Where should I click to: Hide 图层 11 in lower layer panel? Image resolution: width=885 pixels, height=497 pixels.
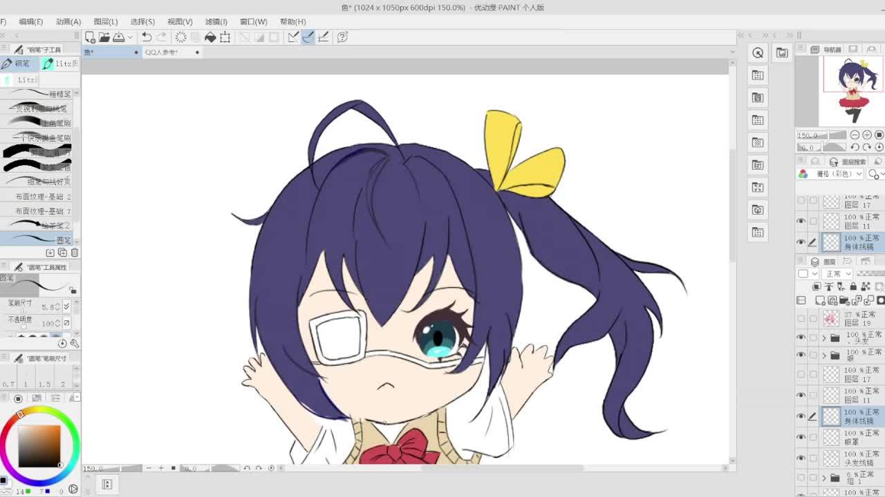801,396
